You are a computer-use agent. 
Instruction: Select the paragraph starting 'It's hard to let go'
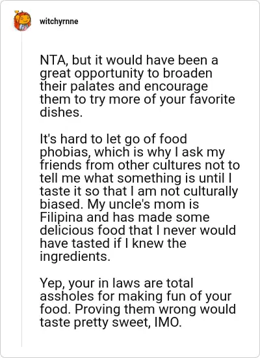tap(140, 198)
